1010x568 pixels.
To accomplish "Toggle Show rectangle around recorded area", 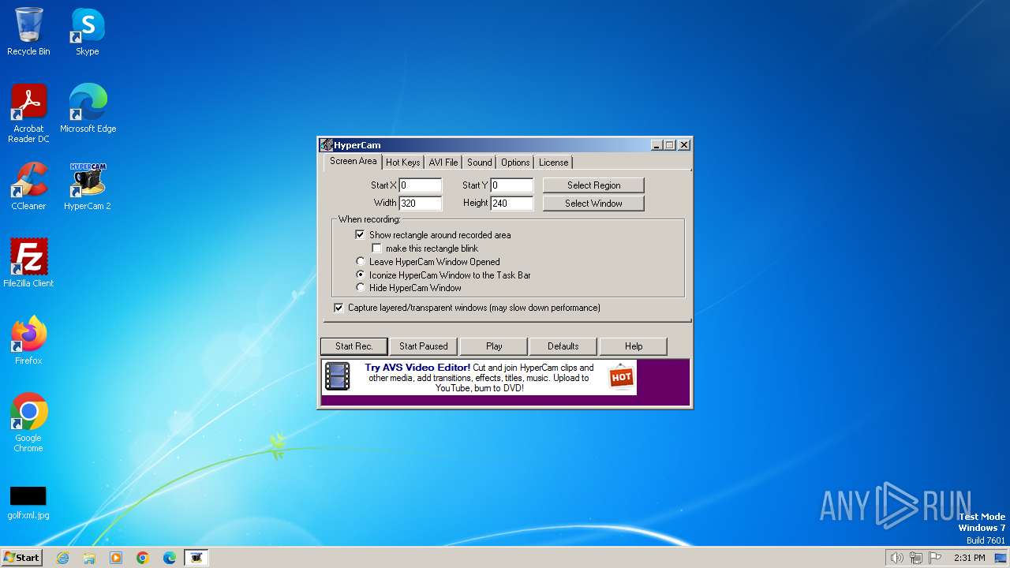I will (x=360, y=235).
